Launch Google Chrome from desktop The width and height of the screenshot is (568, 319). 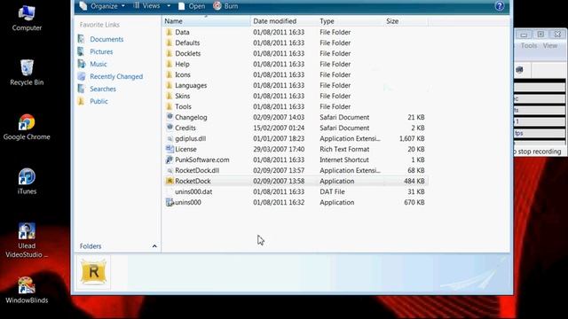pos(27,128)
